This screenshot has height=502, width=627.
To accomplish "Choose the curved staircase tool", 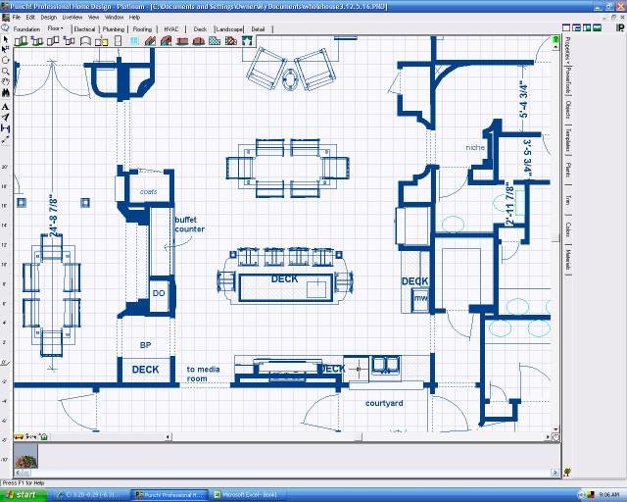I will (166, 41).
